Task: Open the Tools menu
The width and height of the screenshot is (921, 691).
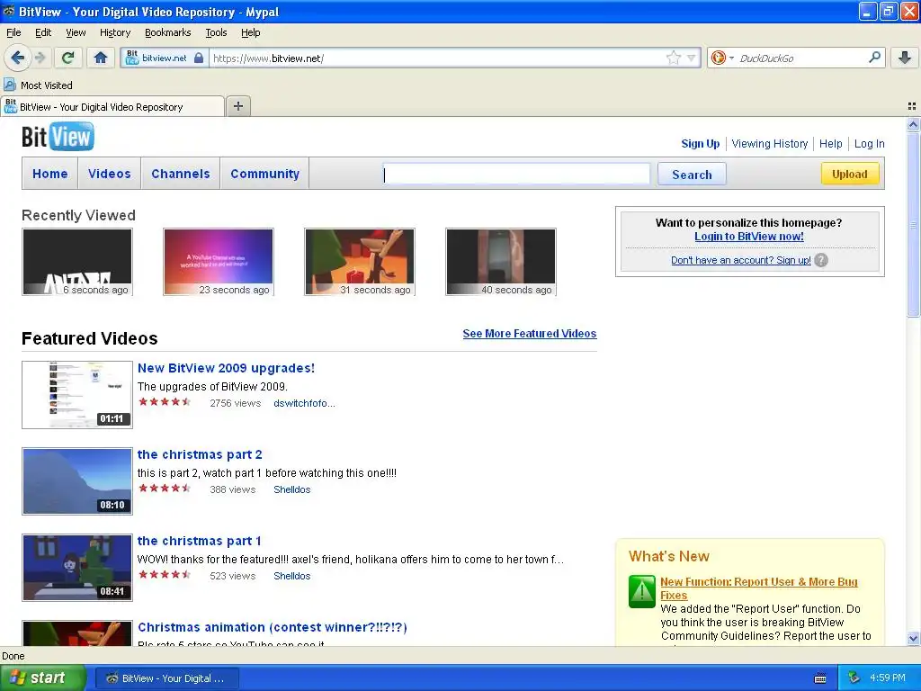Action: tap(216, 32)
